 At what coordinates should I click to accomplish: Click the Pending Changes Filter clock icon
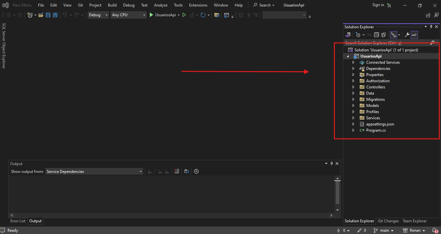coord(358,35)
